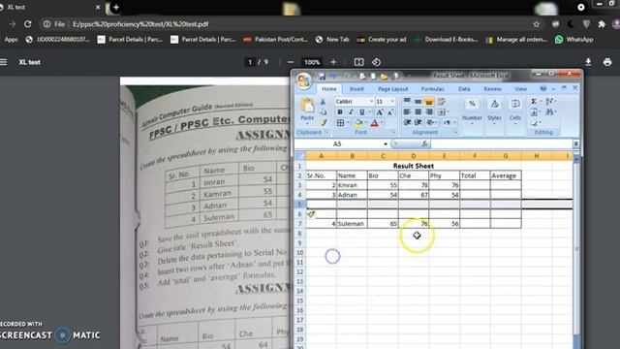The image size is (620, 349).
Task: Click the PDF zoom out minus button
Action: coord(291,62)
